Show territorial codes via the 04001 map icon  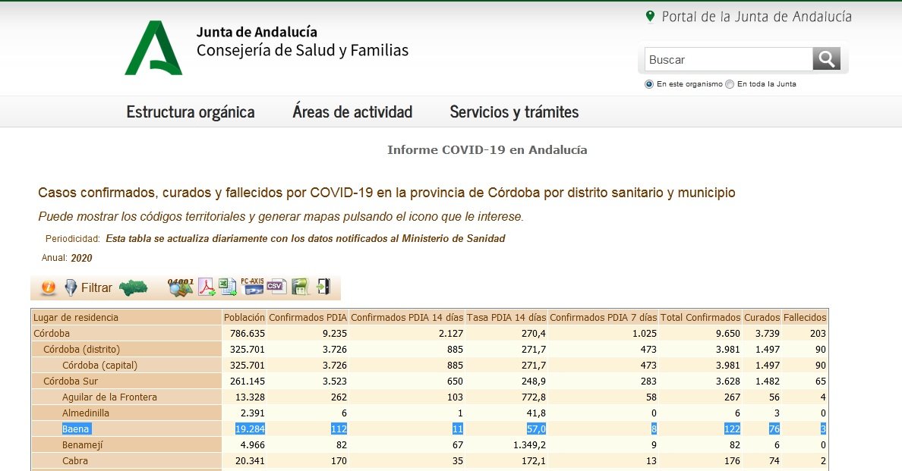[180, 287]
